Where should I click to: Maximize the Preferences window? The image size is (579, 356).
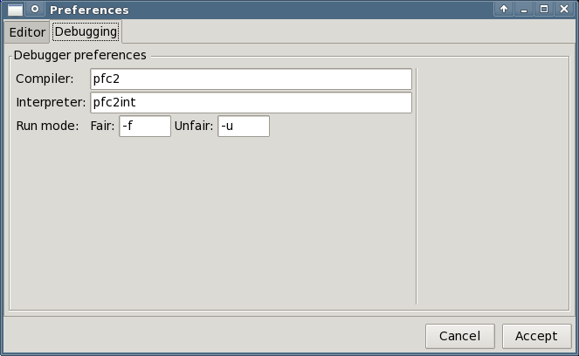[543, 10]
